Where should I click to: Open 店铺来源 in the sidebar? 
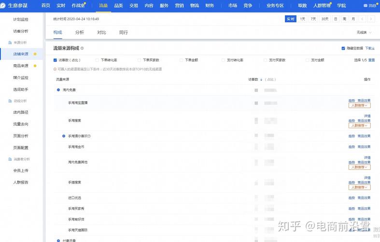[x=21, y=54]
